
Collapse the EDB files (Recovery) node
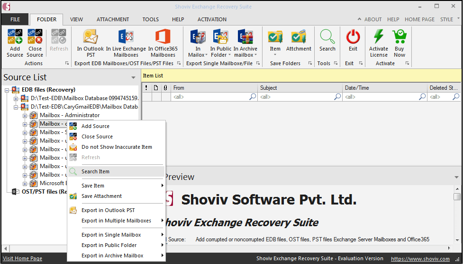click(x=7, y=90)
